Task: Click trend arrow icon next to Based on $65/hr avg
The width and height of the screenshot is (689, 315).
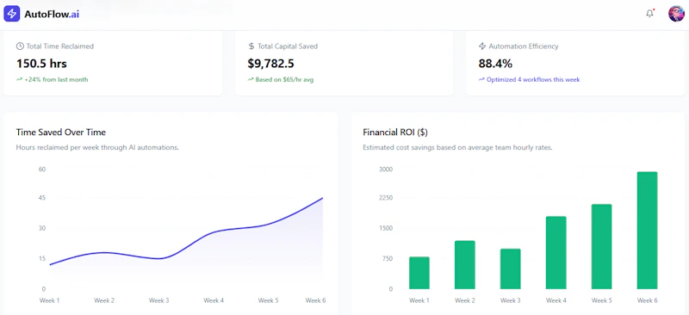Action: [251, 79]
